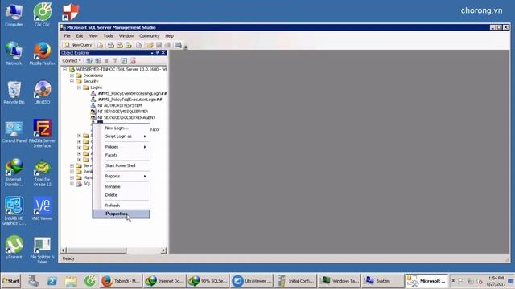The image size is (515, 289).
Task: Click Object Explorer scroll left arrow
Action: (x=64, y=250)
